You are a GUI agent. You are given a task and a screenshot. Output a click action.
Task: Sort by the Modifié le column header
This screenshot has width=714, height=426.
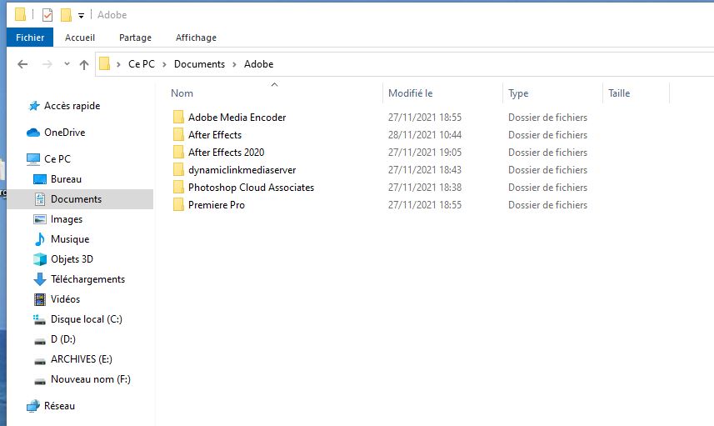pyautogui.click(x=410, y=93)
